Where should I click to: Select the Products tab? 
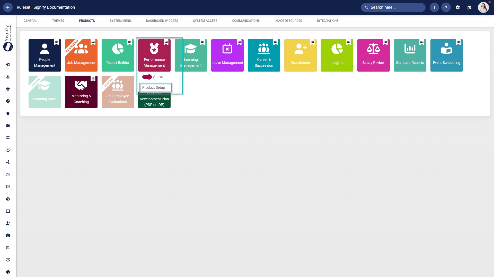pos(87,21)
